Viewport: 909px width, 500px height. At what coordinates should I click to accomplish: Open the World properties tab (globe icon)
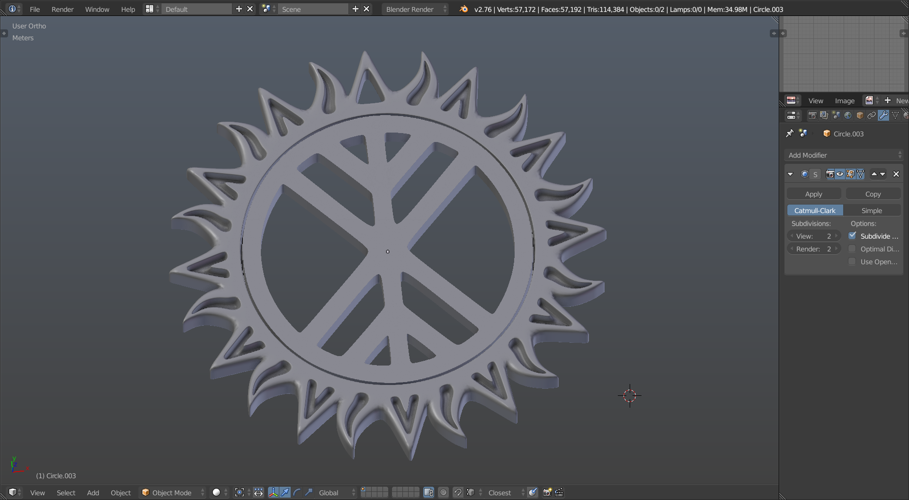[x=848, y=115]
